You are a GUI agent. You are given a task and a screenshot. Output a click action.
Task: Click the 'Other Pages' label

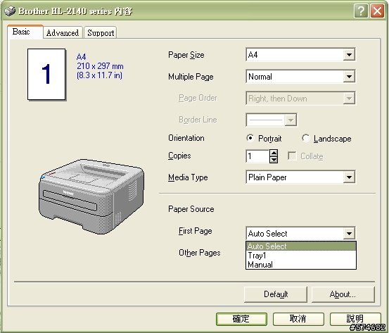coord(200,253)
